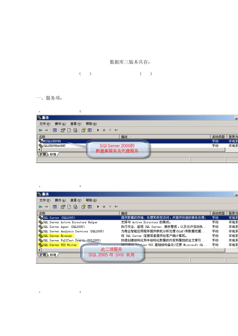238x336 pixels.
Task: Switch to 标准 tab in MSSQLSERVER services window
Action: (53, 154)
